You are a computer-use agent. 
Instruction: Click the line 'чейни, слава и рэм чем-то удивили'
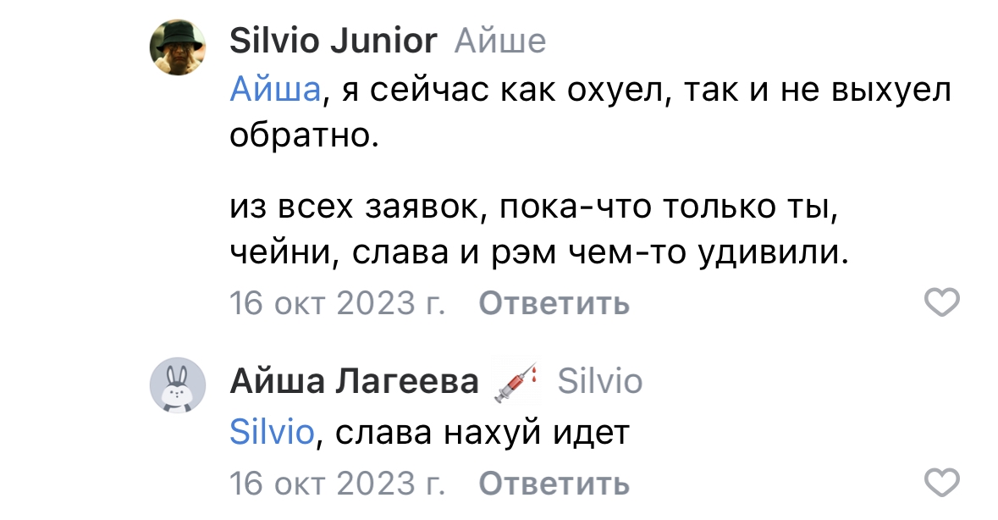pos(539,252)
